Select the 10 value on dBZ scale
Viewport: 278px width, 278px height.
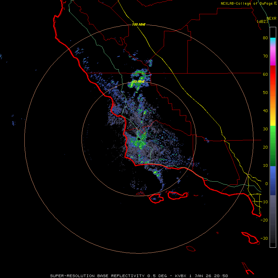tap(265, 166)
